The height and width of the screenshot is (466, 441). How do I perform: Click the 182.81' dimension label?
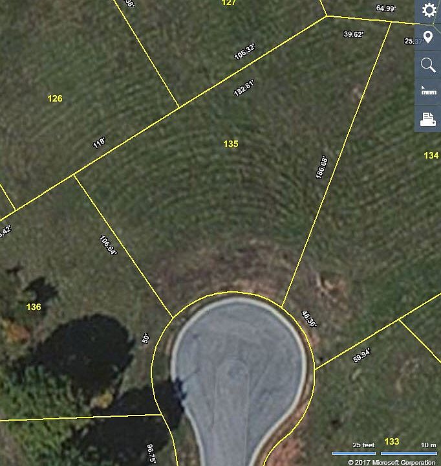244,87
